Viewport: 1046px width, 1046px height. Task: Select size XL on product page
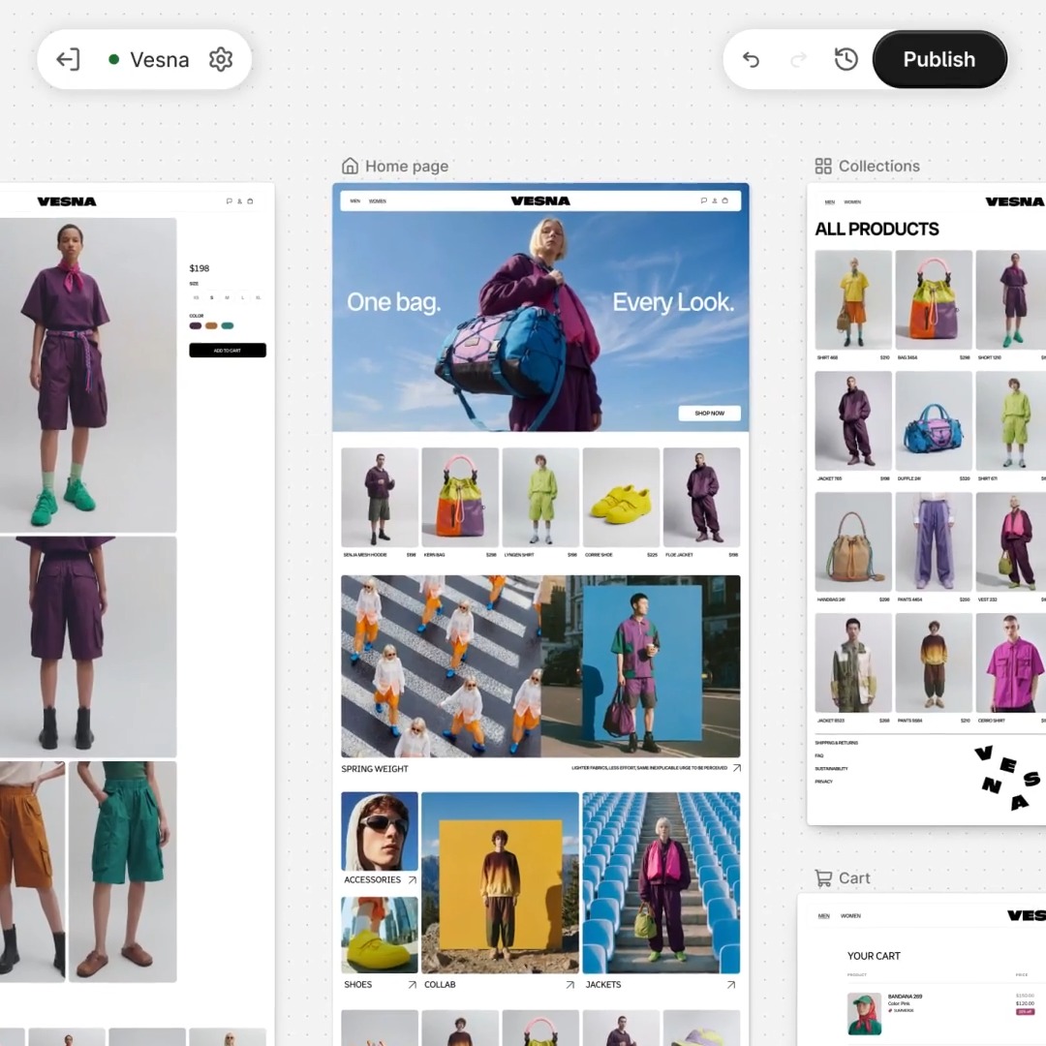pyautogui.click(x=259, y=297)
